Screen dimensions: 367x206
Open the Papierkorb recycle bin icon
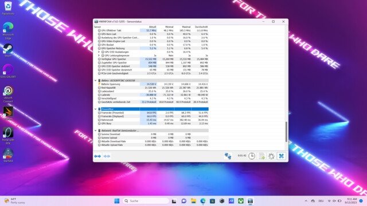8,8
